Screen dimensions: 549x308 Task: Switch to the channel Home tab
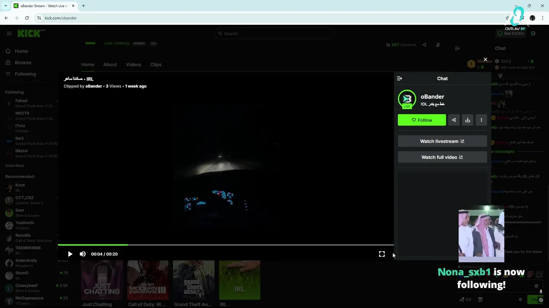click(x=87, y=65)
